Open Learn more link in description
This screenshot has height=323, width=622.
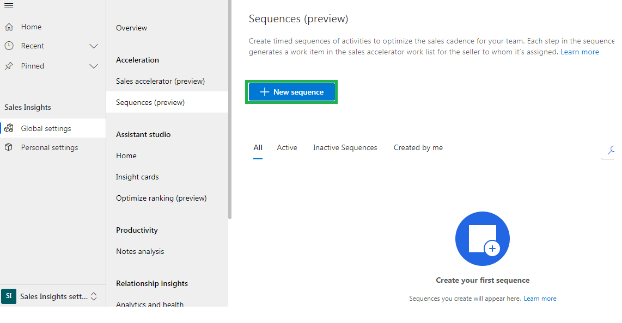[x=580, y=52]
